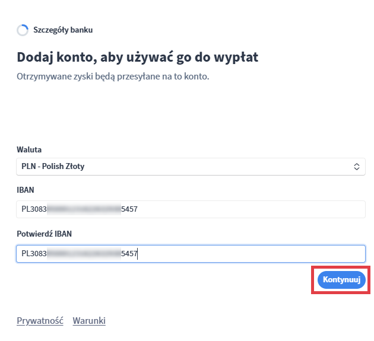
Task: Open the Waluta currency dropdown
Action: [x=190, y=167]
